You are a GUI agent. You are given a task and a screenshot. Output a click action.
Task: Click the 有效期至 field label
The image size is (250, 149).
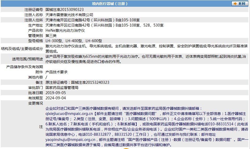[x=36, y=98]
